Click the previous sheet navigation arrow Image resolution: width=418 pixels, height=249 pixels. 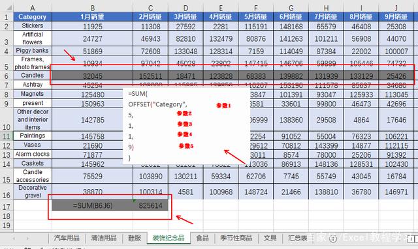point(14,239)
